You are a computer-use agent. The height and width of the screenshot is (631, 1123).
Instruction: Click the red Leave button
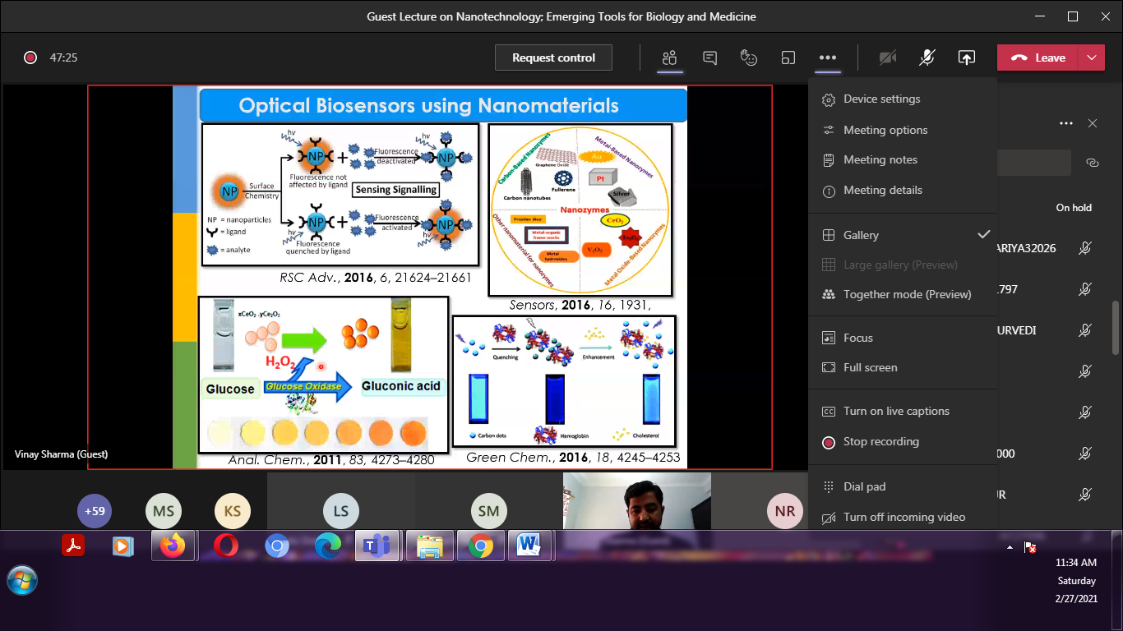click(x=1038, y=58)
